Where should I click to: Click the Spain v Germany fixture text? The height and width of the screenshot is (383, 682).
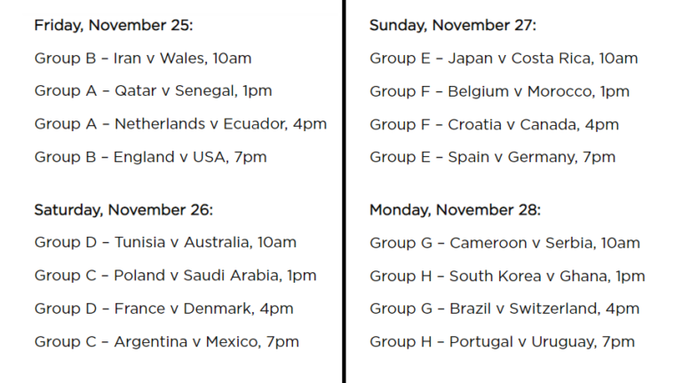coord(492,157)
